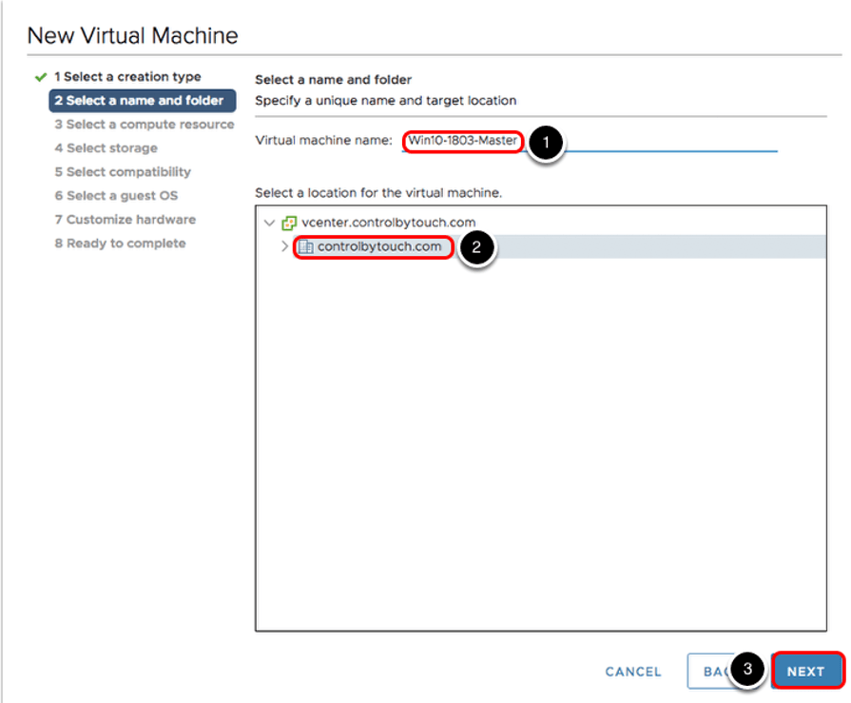Screen dimensions: 851x703
Task: Click the datacenter icon beside controlbytouch.com
Action: (305, 247)
